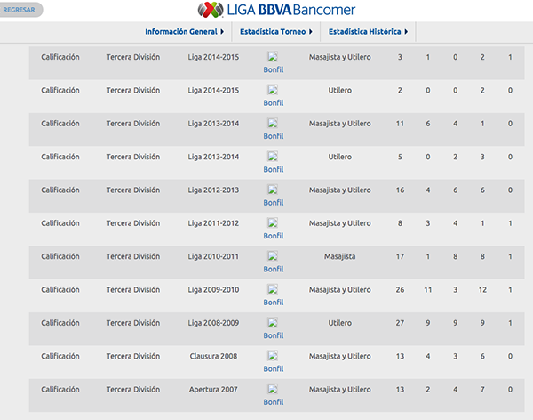Screen dimensions: 533x420
Task: Select the team logo image in Liga 2008-2009 row
Action: [x=273, y=323]
